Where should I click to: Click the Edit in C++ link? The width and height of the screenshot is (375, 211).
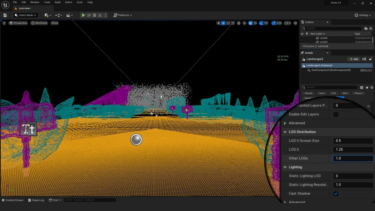click(366, 70)
